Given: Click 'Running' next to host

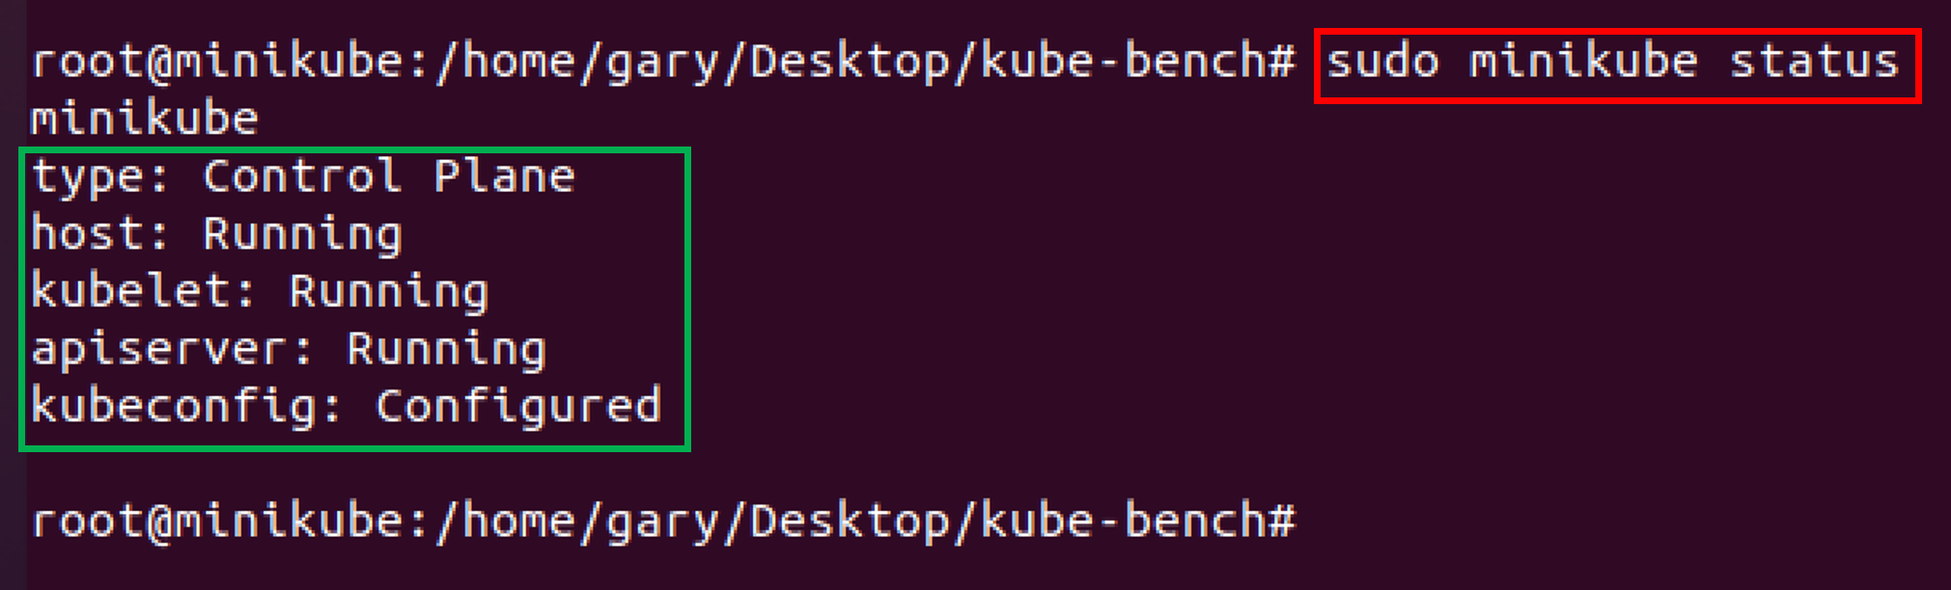Looking at the screenshot, I should click(x=303, y=235).
